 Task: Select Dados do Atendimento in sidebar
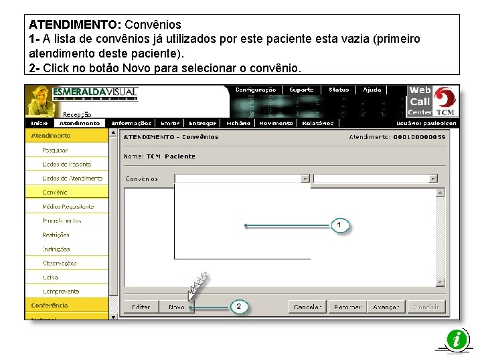pyautogui.click(x=67, y=178)
